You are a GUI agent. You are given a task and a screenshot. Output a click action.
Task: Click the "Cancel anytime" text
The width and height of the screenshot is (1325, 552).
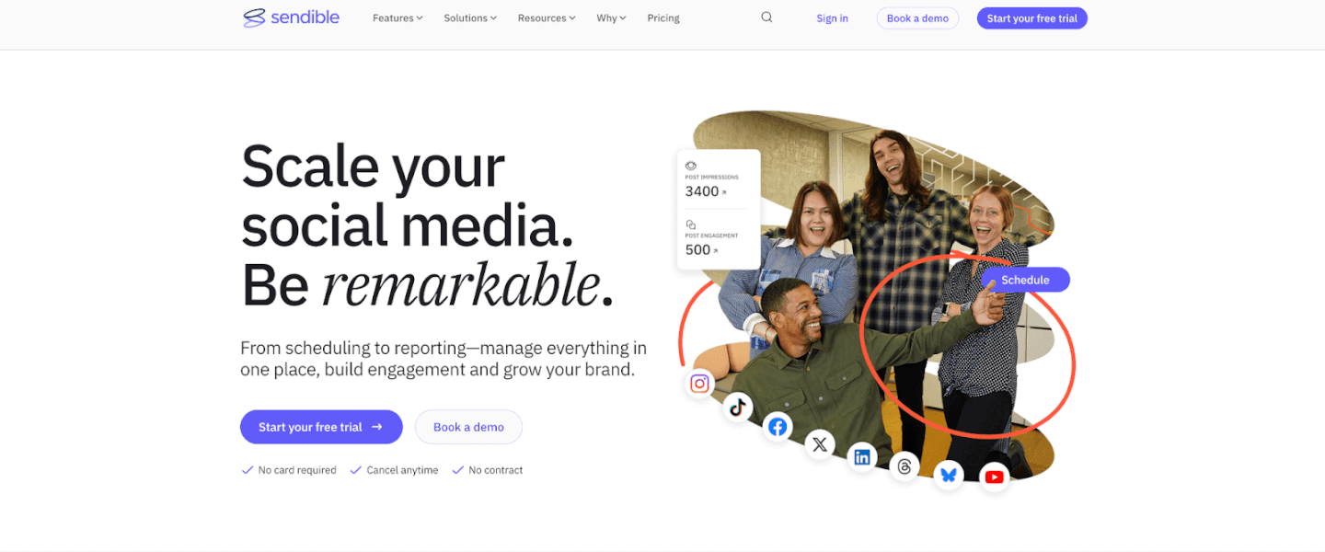click(402, 470)
